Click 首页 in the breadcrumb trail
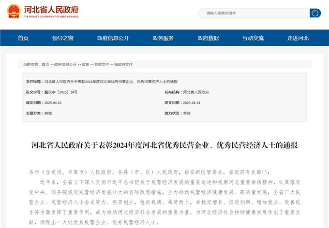This screenshot has width=329, height=228. (45, 64)
